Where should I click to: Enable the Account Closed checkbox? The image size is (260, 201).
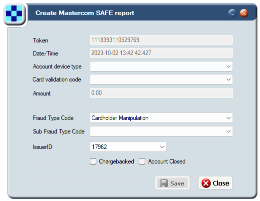coord(142,161)
